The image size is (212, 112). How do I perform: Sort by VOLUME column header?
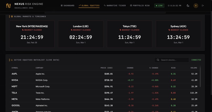pos(194,68)
